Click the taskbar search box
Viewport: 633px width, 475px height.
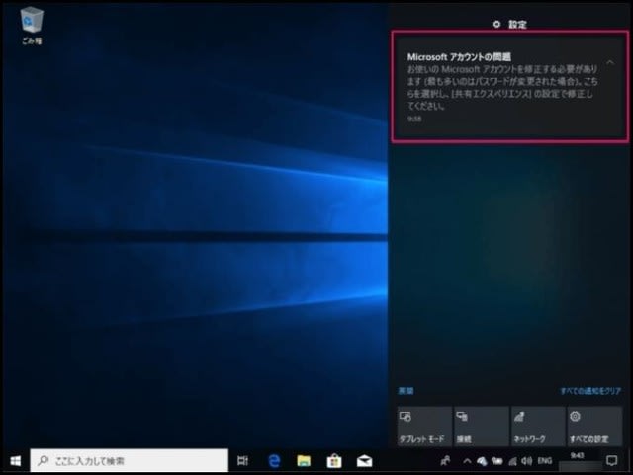click(130, 460)
